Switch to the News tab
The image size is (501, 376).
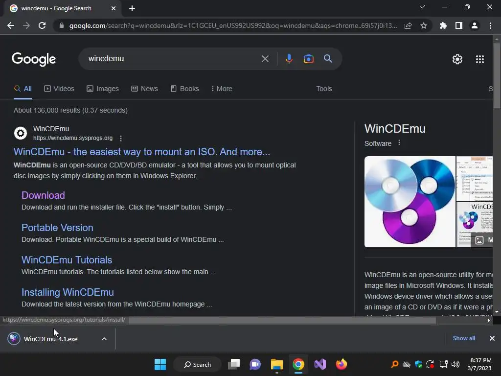pos(144,89)
